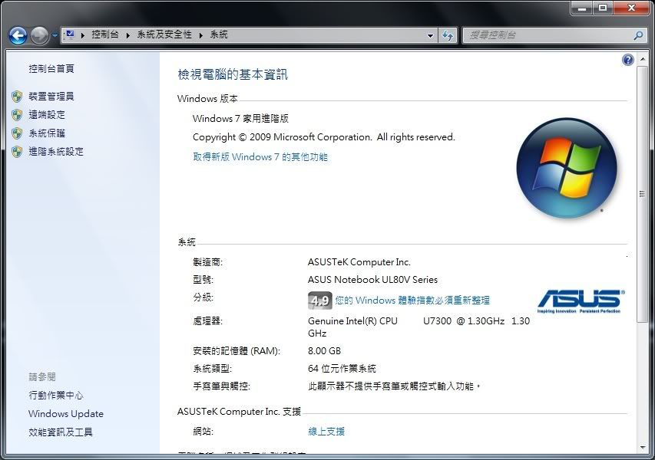Screen dimensions: 655x460
Task: Open 系統保護 in sidebar
Action: pos(47,133)
